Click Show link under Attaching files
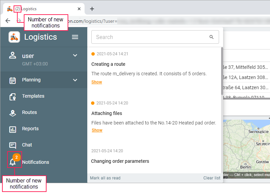 point(97,130)
